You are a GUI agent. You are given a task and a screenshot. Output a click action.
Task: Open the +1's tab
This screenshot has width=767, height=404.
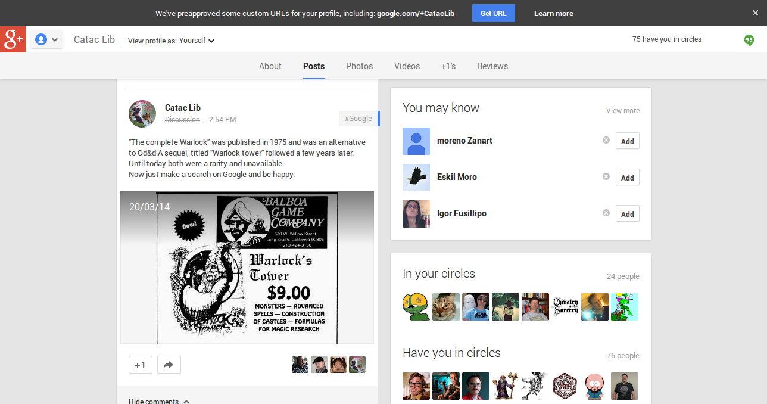[x=448, y=66]
